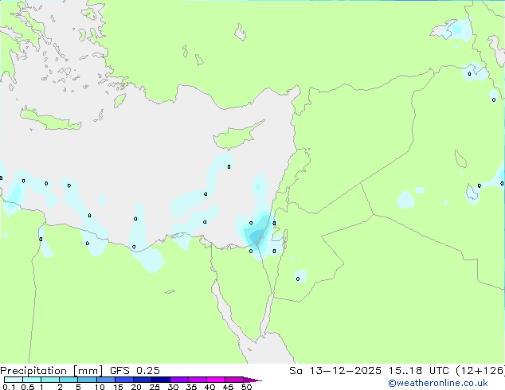Click the 0.1–0.5 mm legend color swatch
505x390 pixels.
pyautogui.click(x=14, y=380)
